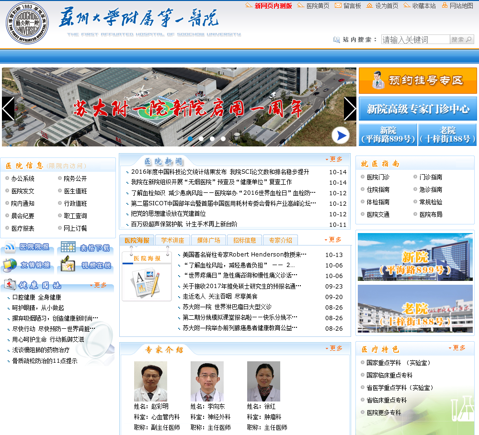Click the 表格下载 table icon button
The image size is (479, 435).
[x=85, y=247]
